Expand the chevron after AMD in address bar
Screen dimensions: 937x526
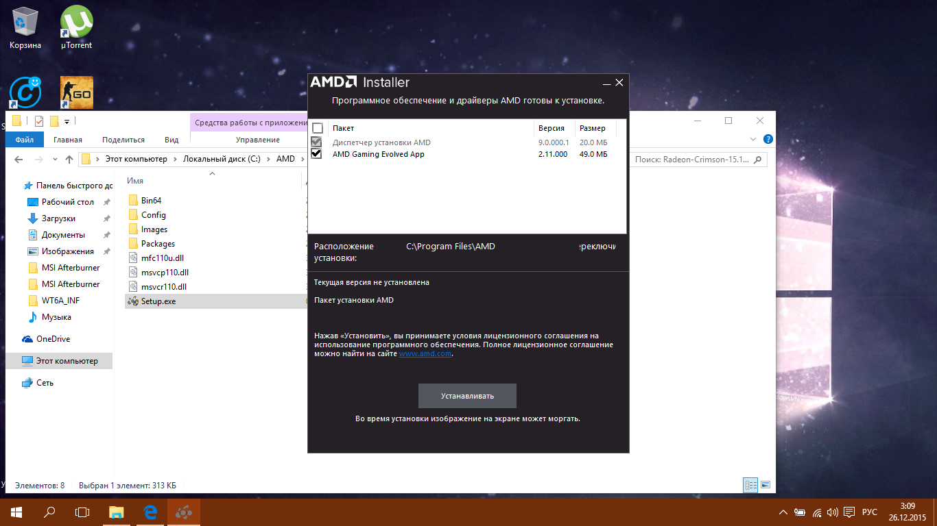point(302,160)
